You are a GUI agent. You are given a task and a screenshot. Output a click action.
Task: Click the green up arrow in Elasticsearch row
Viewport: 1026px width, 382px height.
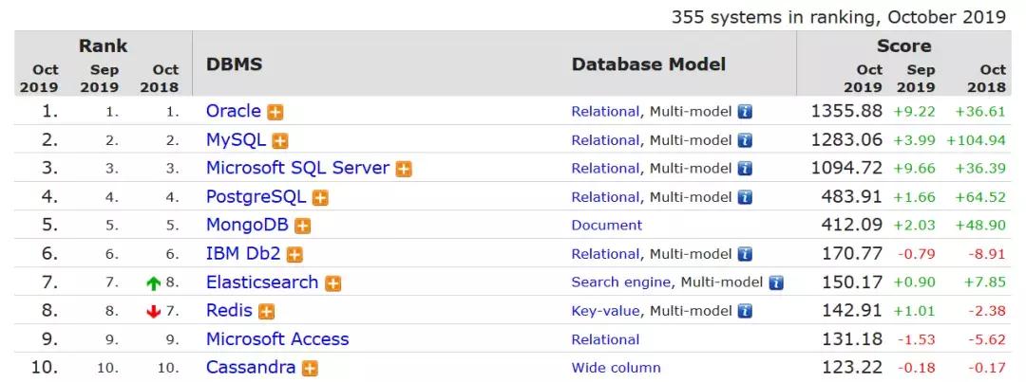(x=154, y=283)
